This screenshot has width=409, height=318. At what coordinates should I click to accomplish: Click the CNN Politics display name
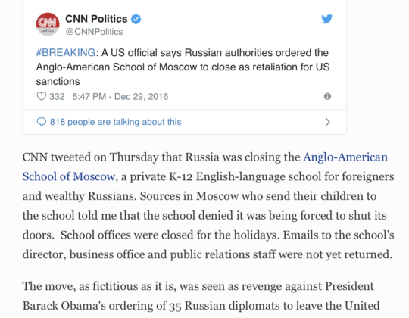tap(96, 19)
